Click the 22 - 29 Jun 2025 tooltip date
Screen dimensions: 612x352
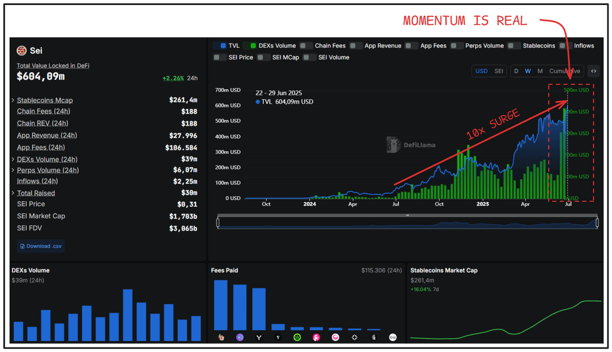tap(278, 93)
